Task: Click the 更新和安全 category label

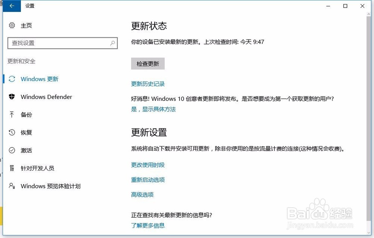Action: pos(21,61)
